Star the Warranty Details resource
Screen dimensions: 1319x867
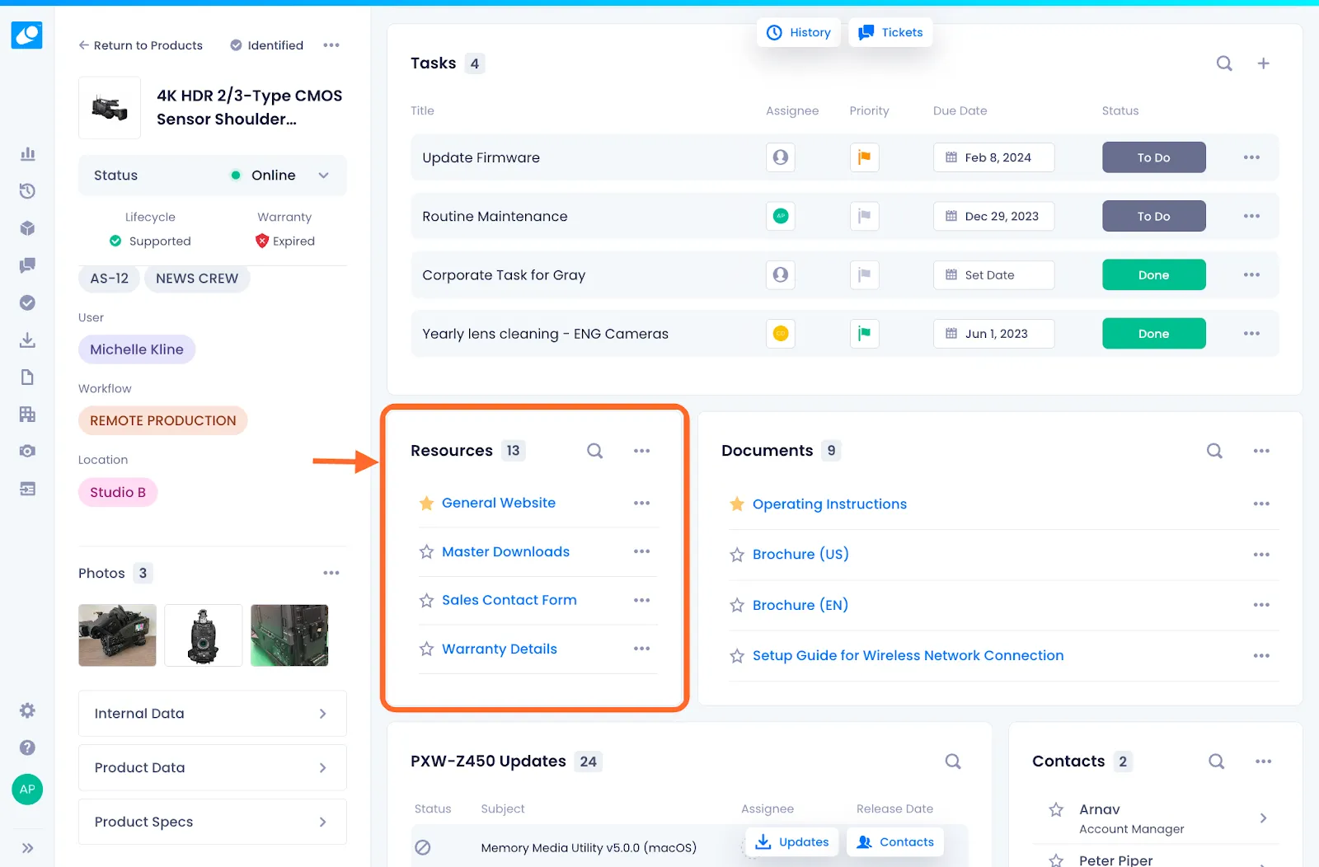(x=426, y=649)
